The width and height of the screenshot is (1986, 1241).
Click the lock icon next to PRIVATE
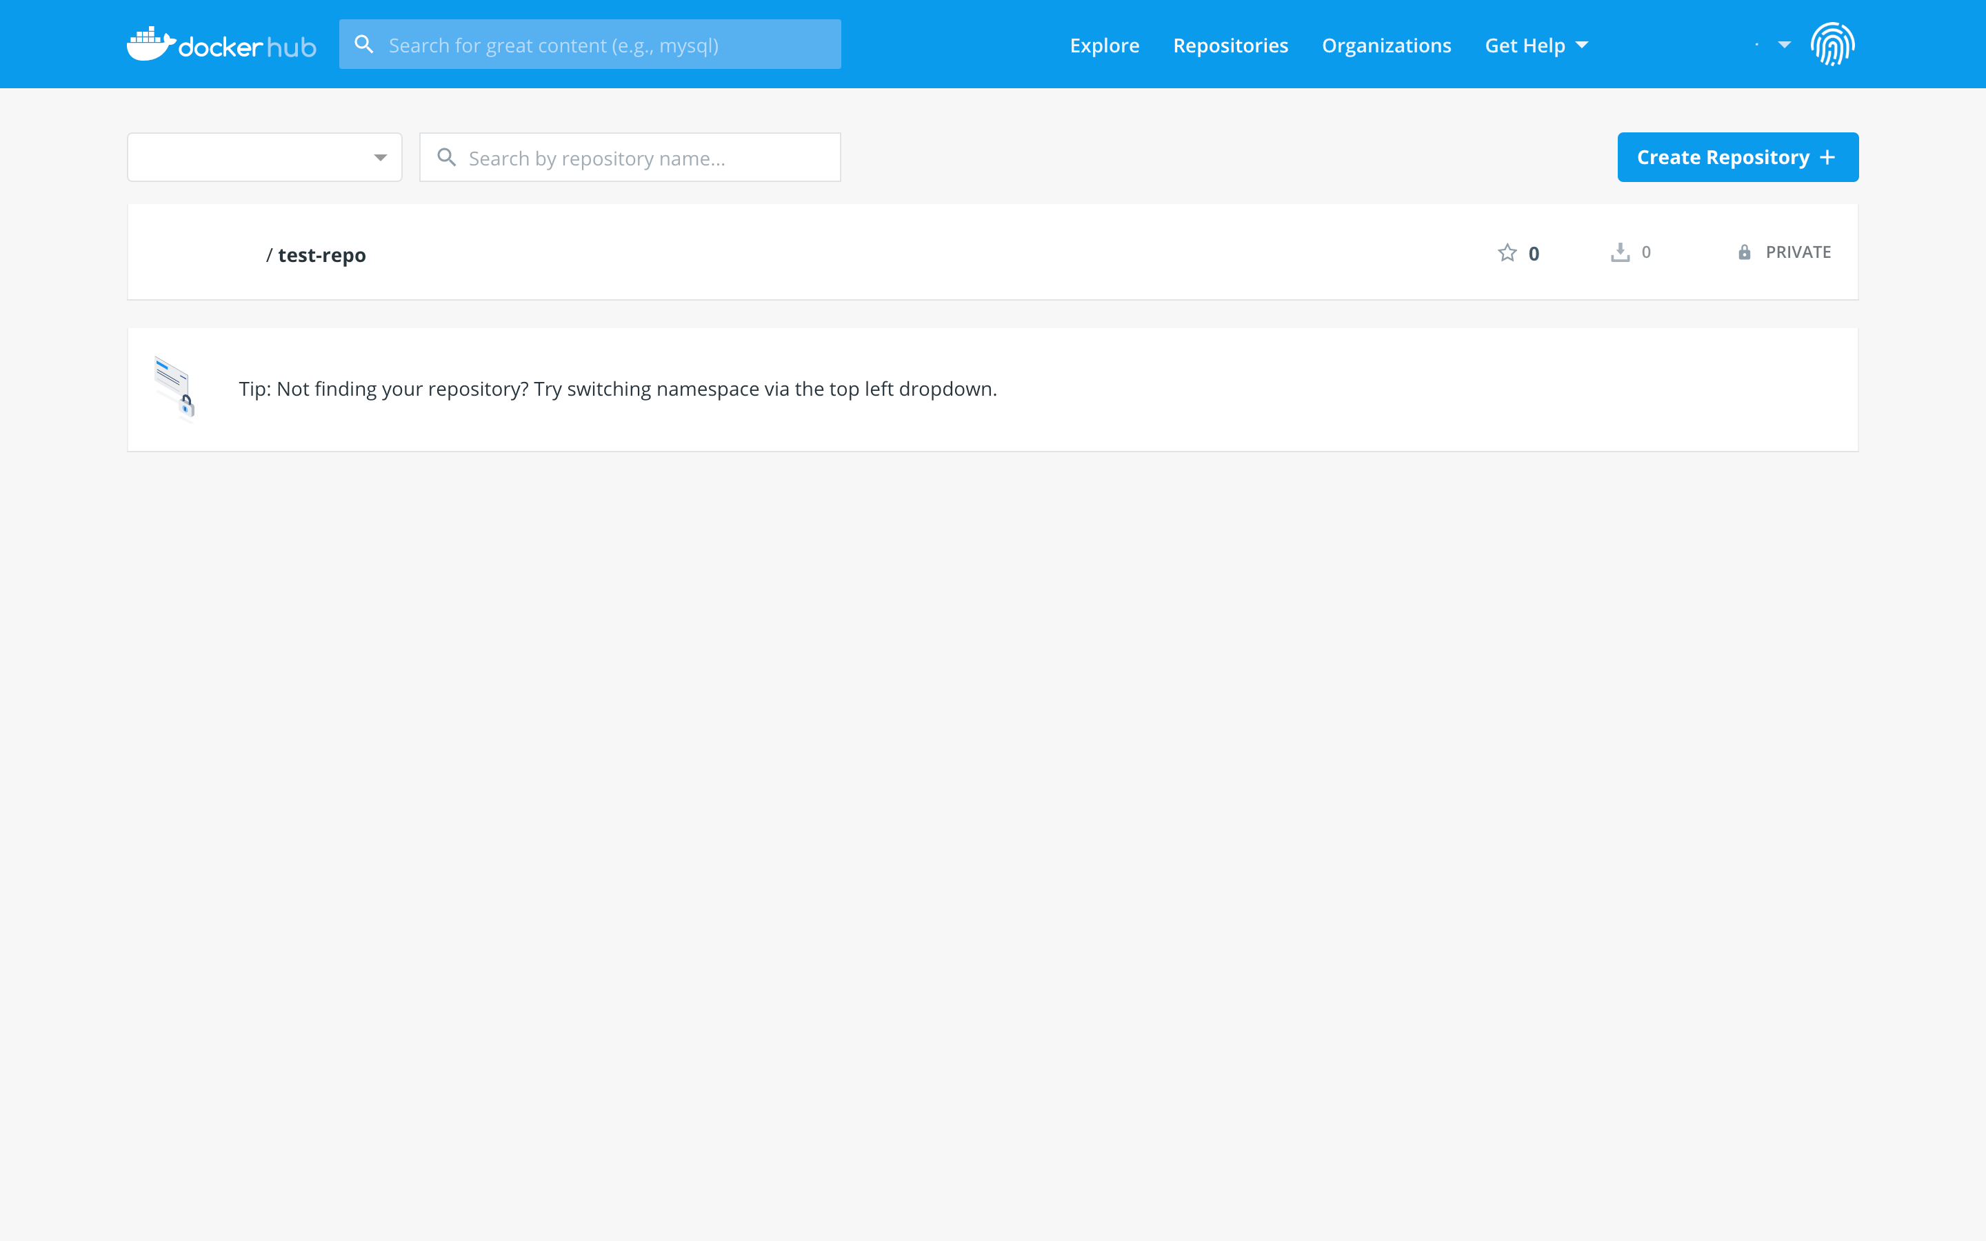(x=1745, y=252)
